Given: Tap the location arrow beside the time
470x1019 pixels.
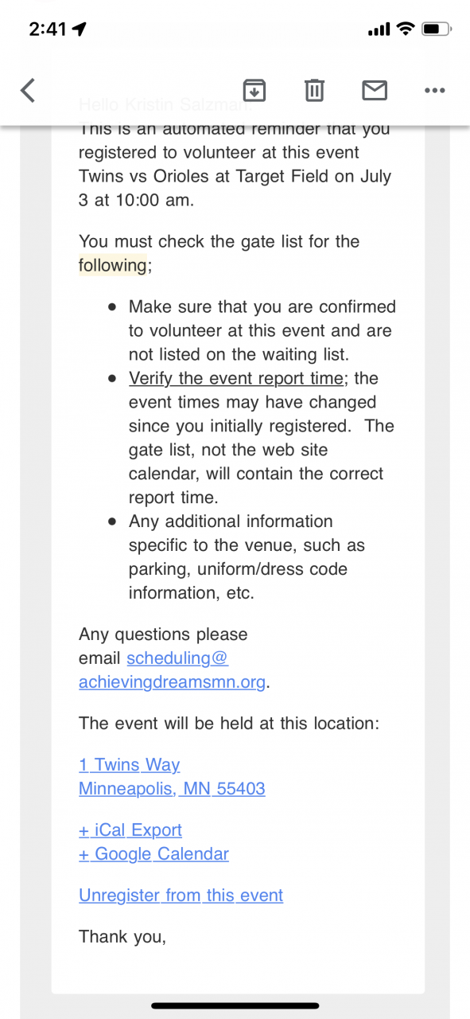Looking at the screenshot, I should click(79, 29).
